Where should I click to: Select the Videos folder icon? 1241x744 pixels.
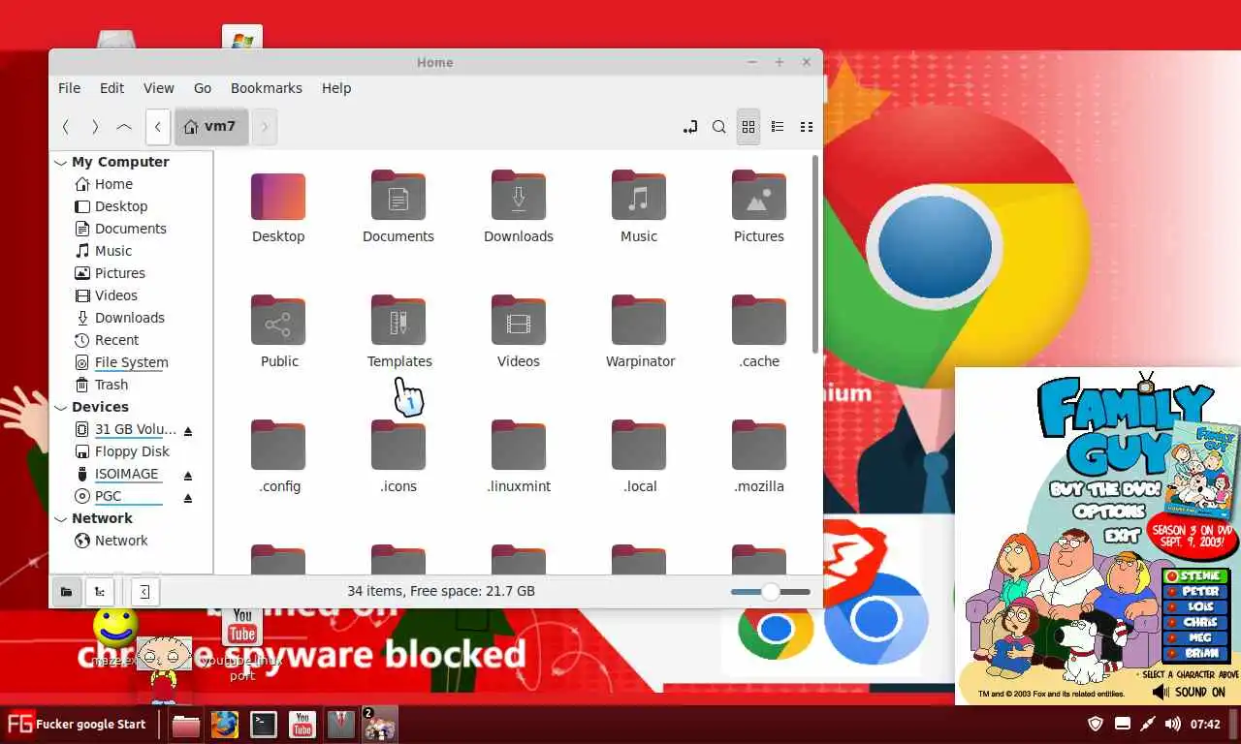tap(519, 322)
